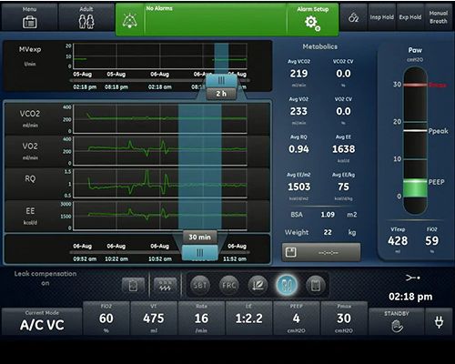Viewport: 455px width, 364px height.
Task: Open the FRC round icon
Action: pyautogui.click(x=228, y=285)
